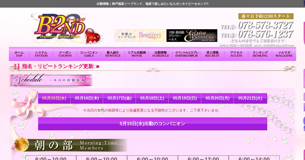
Task: Click the health-condition change notice text
Action: click(152, 110)
